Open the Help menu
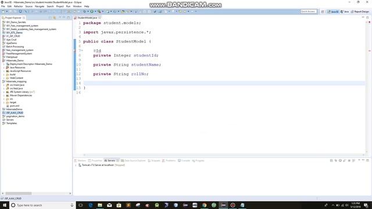Image resolution: width=372 pixels, height=209 pixels. coord(87,6)
